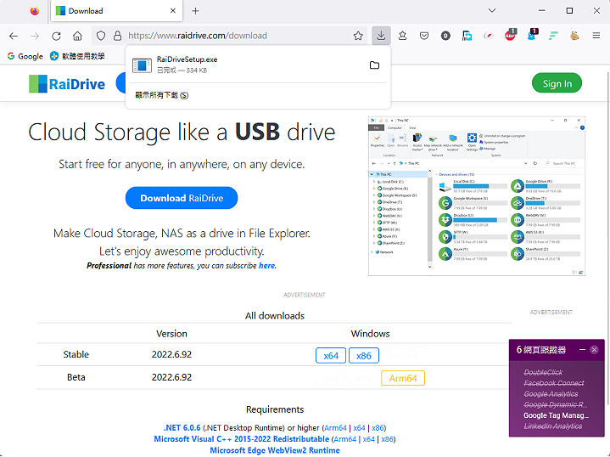Click the Adblock Plus extension icon
The height and width of the screenshot is (457, 610).
point(510,35)
